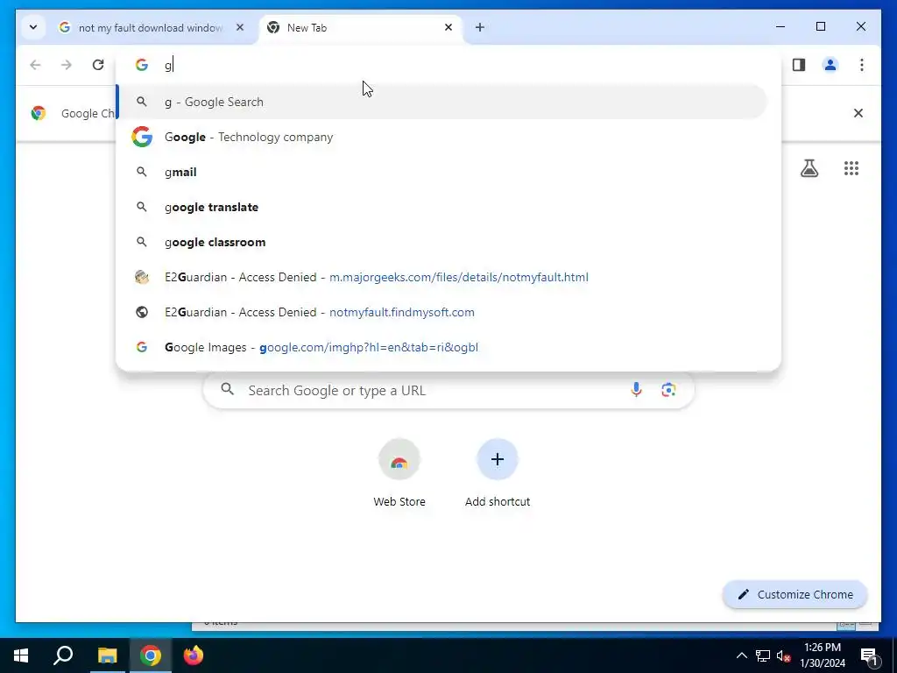Open the Search Labs flask icon
The width and height of the screenshot is (897, 673).
[809, 168]
